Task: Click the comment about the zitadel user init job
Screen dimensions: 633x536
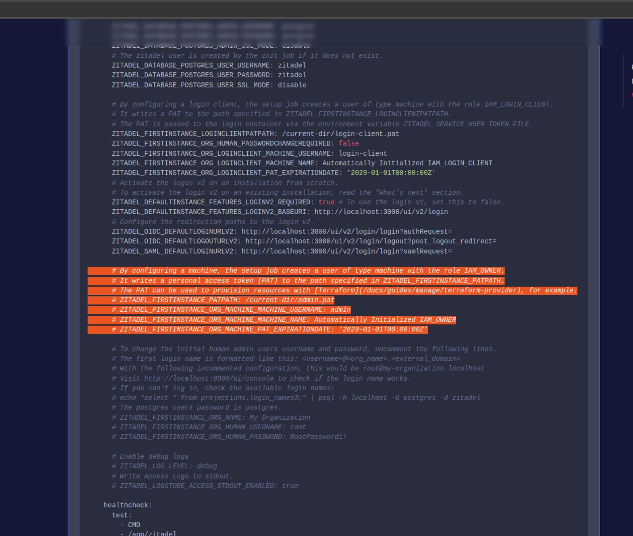Action: pos(247,56)
